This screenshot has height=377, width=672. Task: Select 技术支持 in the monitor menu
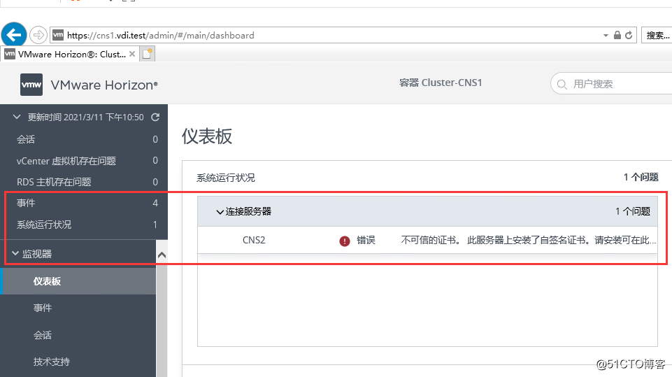pos(52,362)
